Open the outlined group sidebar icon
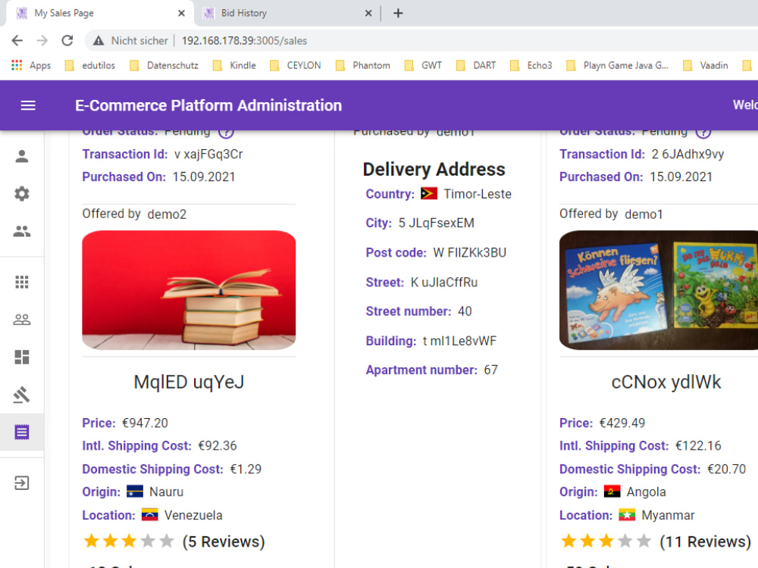Viewport: 758px width, 568px height. pyautogui.click(x=22, y=320)
